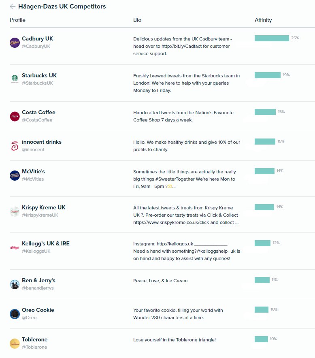
Task: Open the Krispy Kreme UK logo avatar
Action: [15, 212]
